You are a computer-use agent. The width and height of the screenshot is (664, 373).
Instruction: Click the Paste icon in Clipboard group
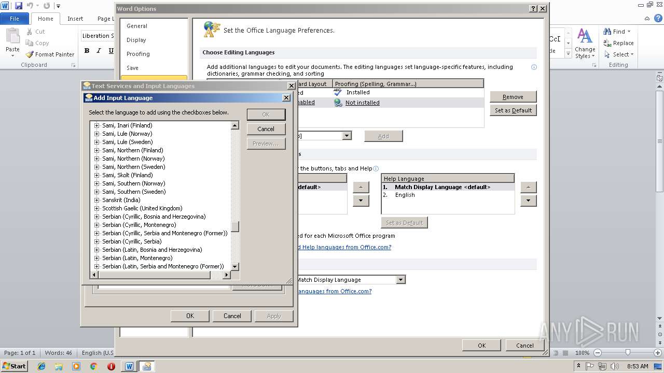tap(12, 37)
